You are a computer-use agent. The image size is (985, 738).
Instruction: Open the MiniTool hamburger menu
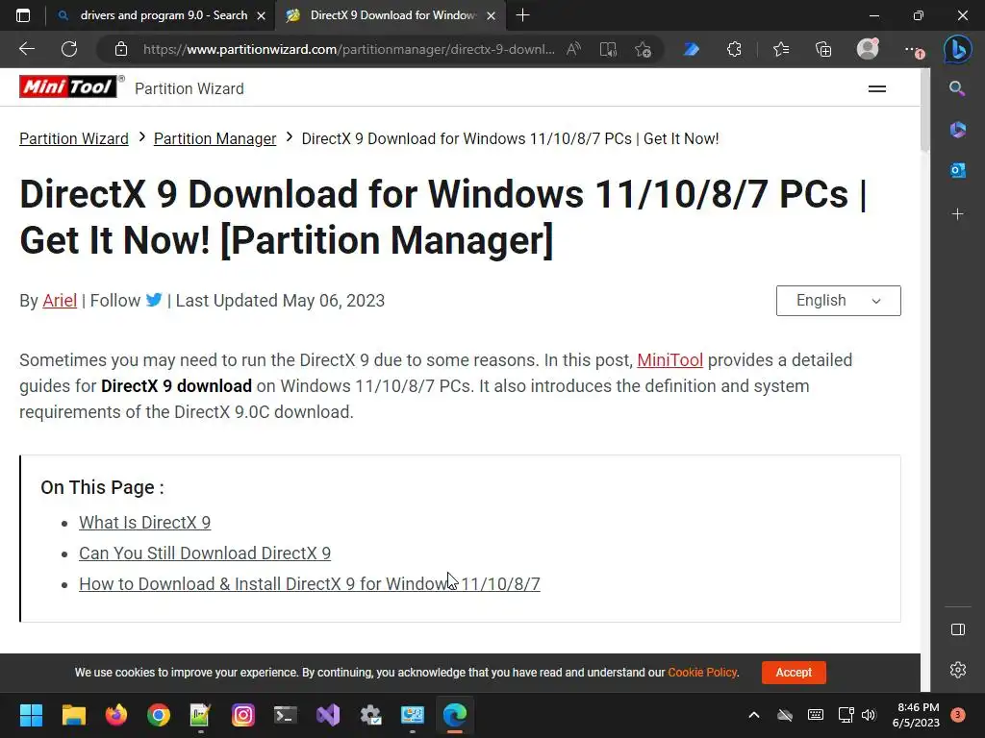877,89
